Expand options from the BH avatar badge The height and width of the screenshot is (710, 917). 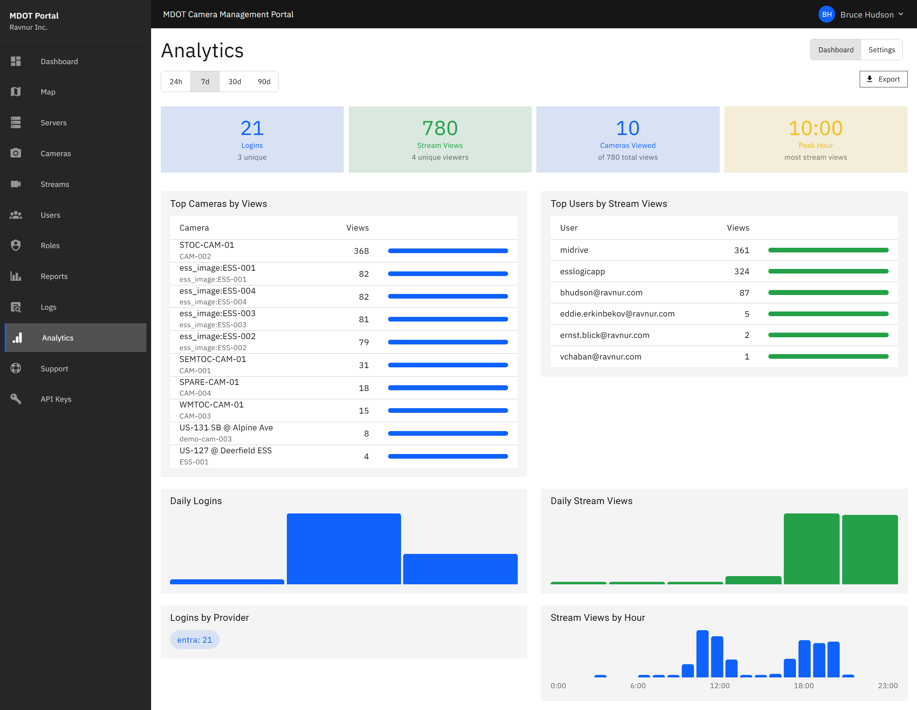click(x=826, y=14)
